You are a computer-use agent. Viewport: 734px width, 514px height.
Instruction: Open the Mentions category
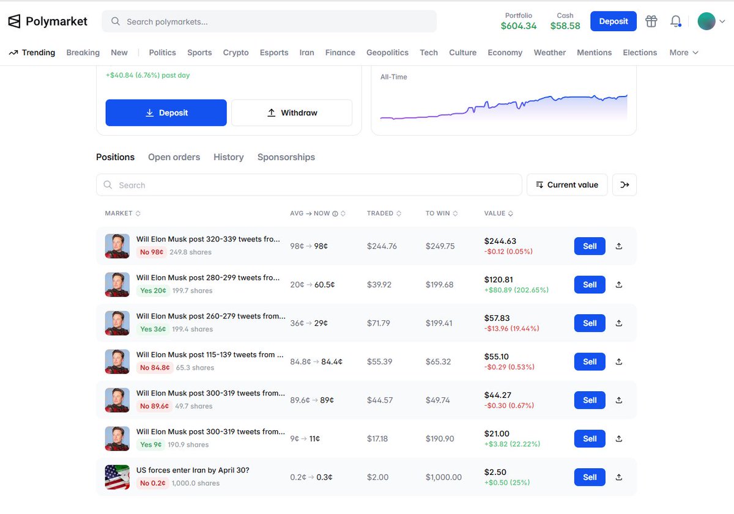click(x=595, y=53)
